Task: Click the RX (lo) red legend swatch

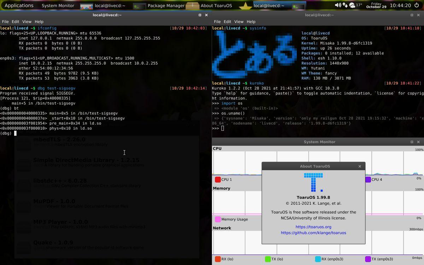Action: tap(218, 259)
